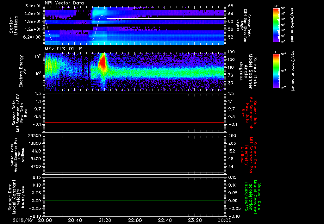Click the red "MU Scanner Inh Raw Data" label
324x224 pixels.
(249, 113)
